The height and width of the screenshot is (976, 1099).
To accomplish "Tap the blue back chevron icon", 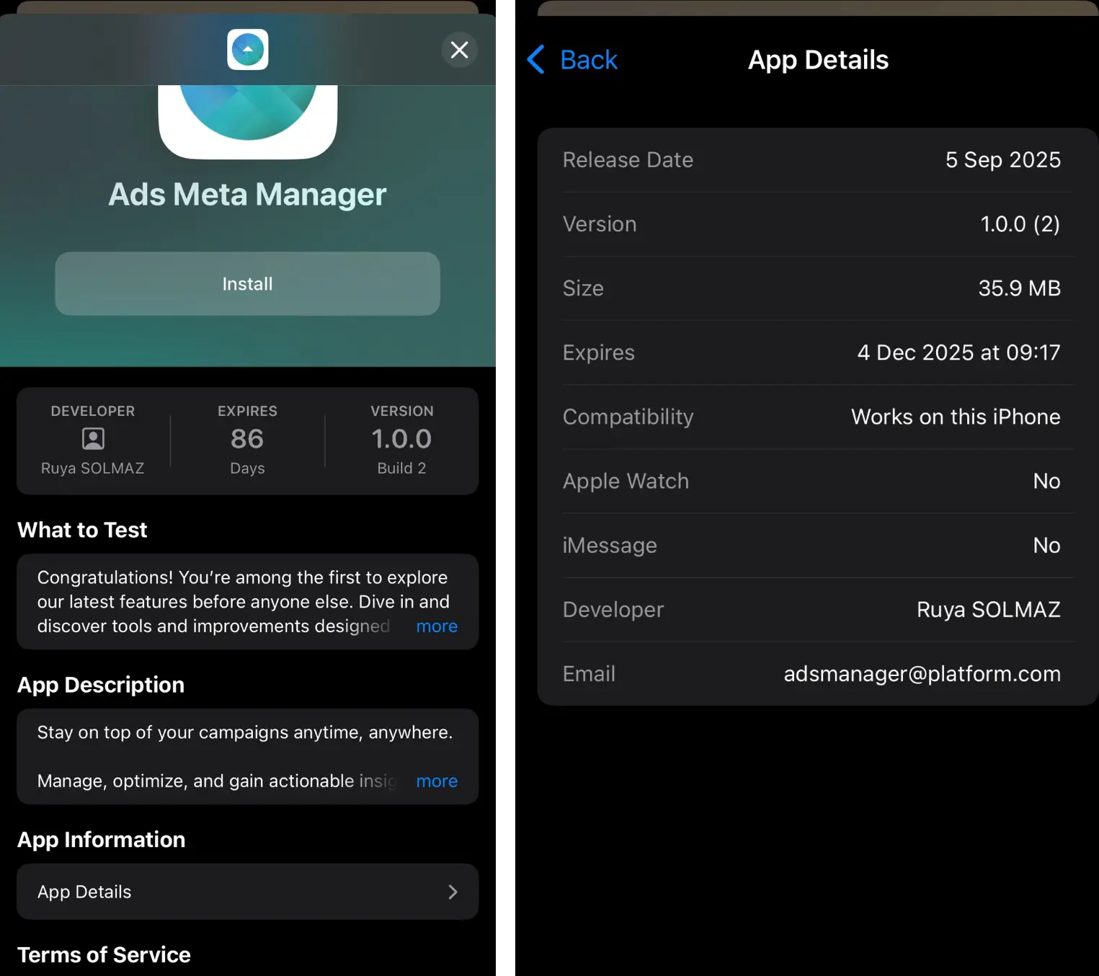I will pos(536,60).
